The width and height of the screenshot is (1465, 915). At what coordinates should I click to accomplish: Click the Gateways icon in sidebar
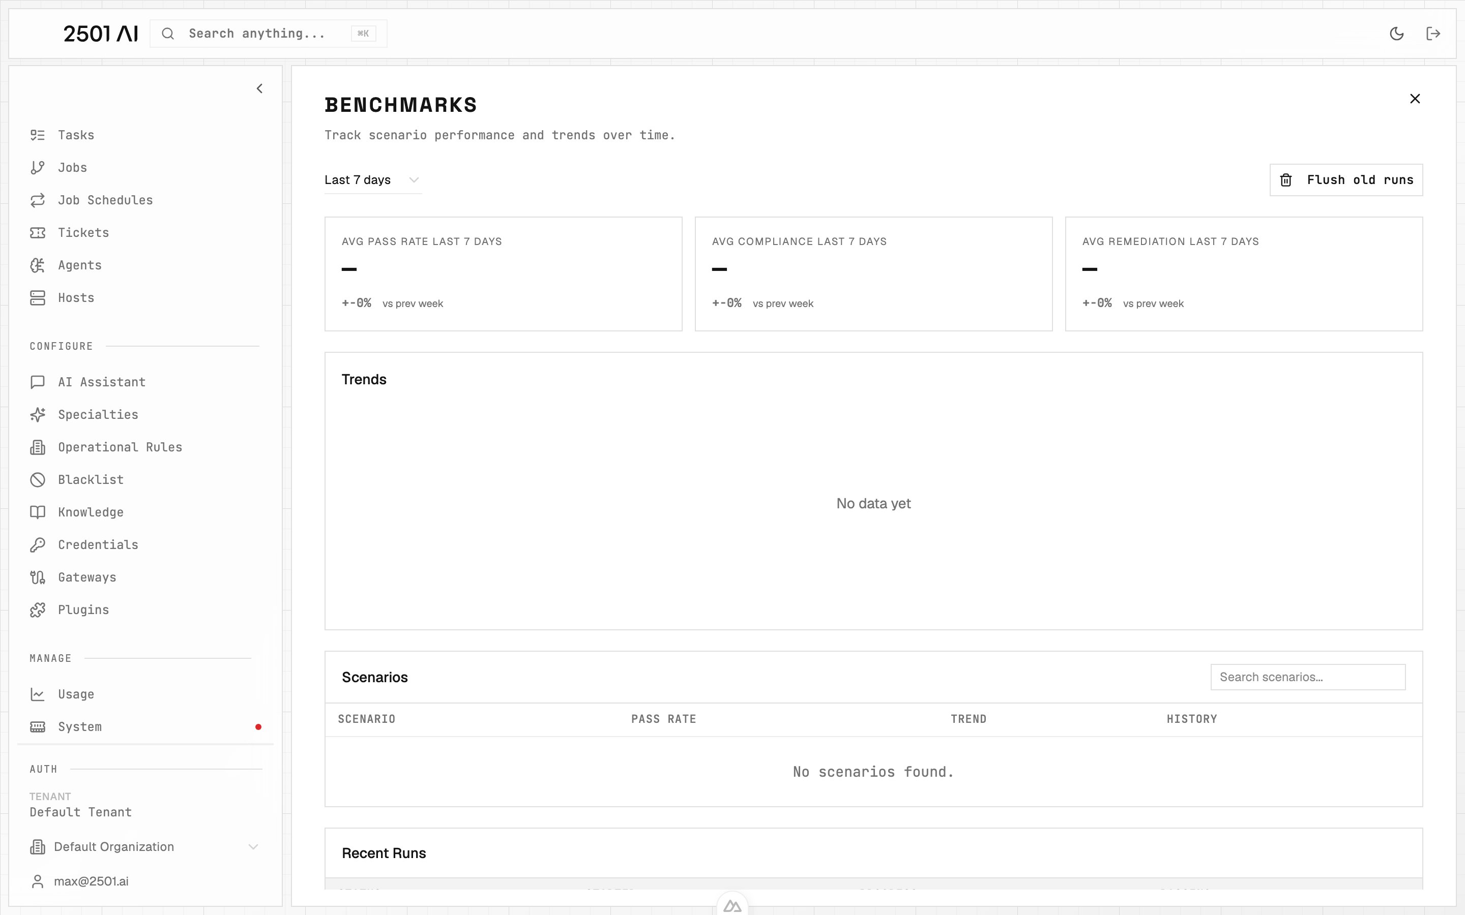tap(38, 577)
